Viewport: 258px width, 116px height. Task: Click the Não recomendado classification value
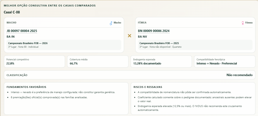239,75
